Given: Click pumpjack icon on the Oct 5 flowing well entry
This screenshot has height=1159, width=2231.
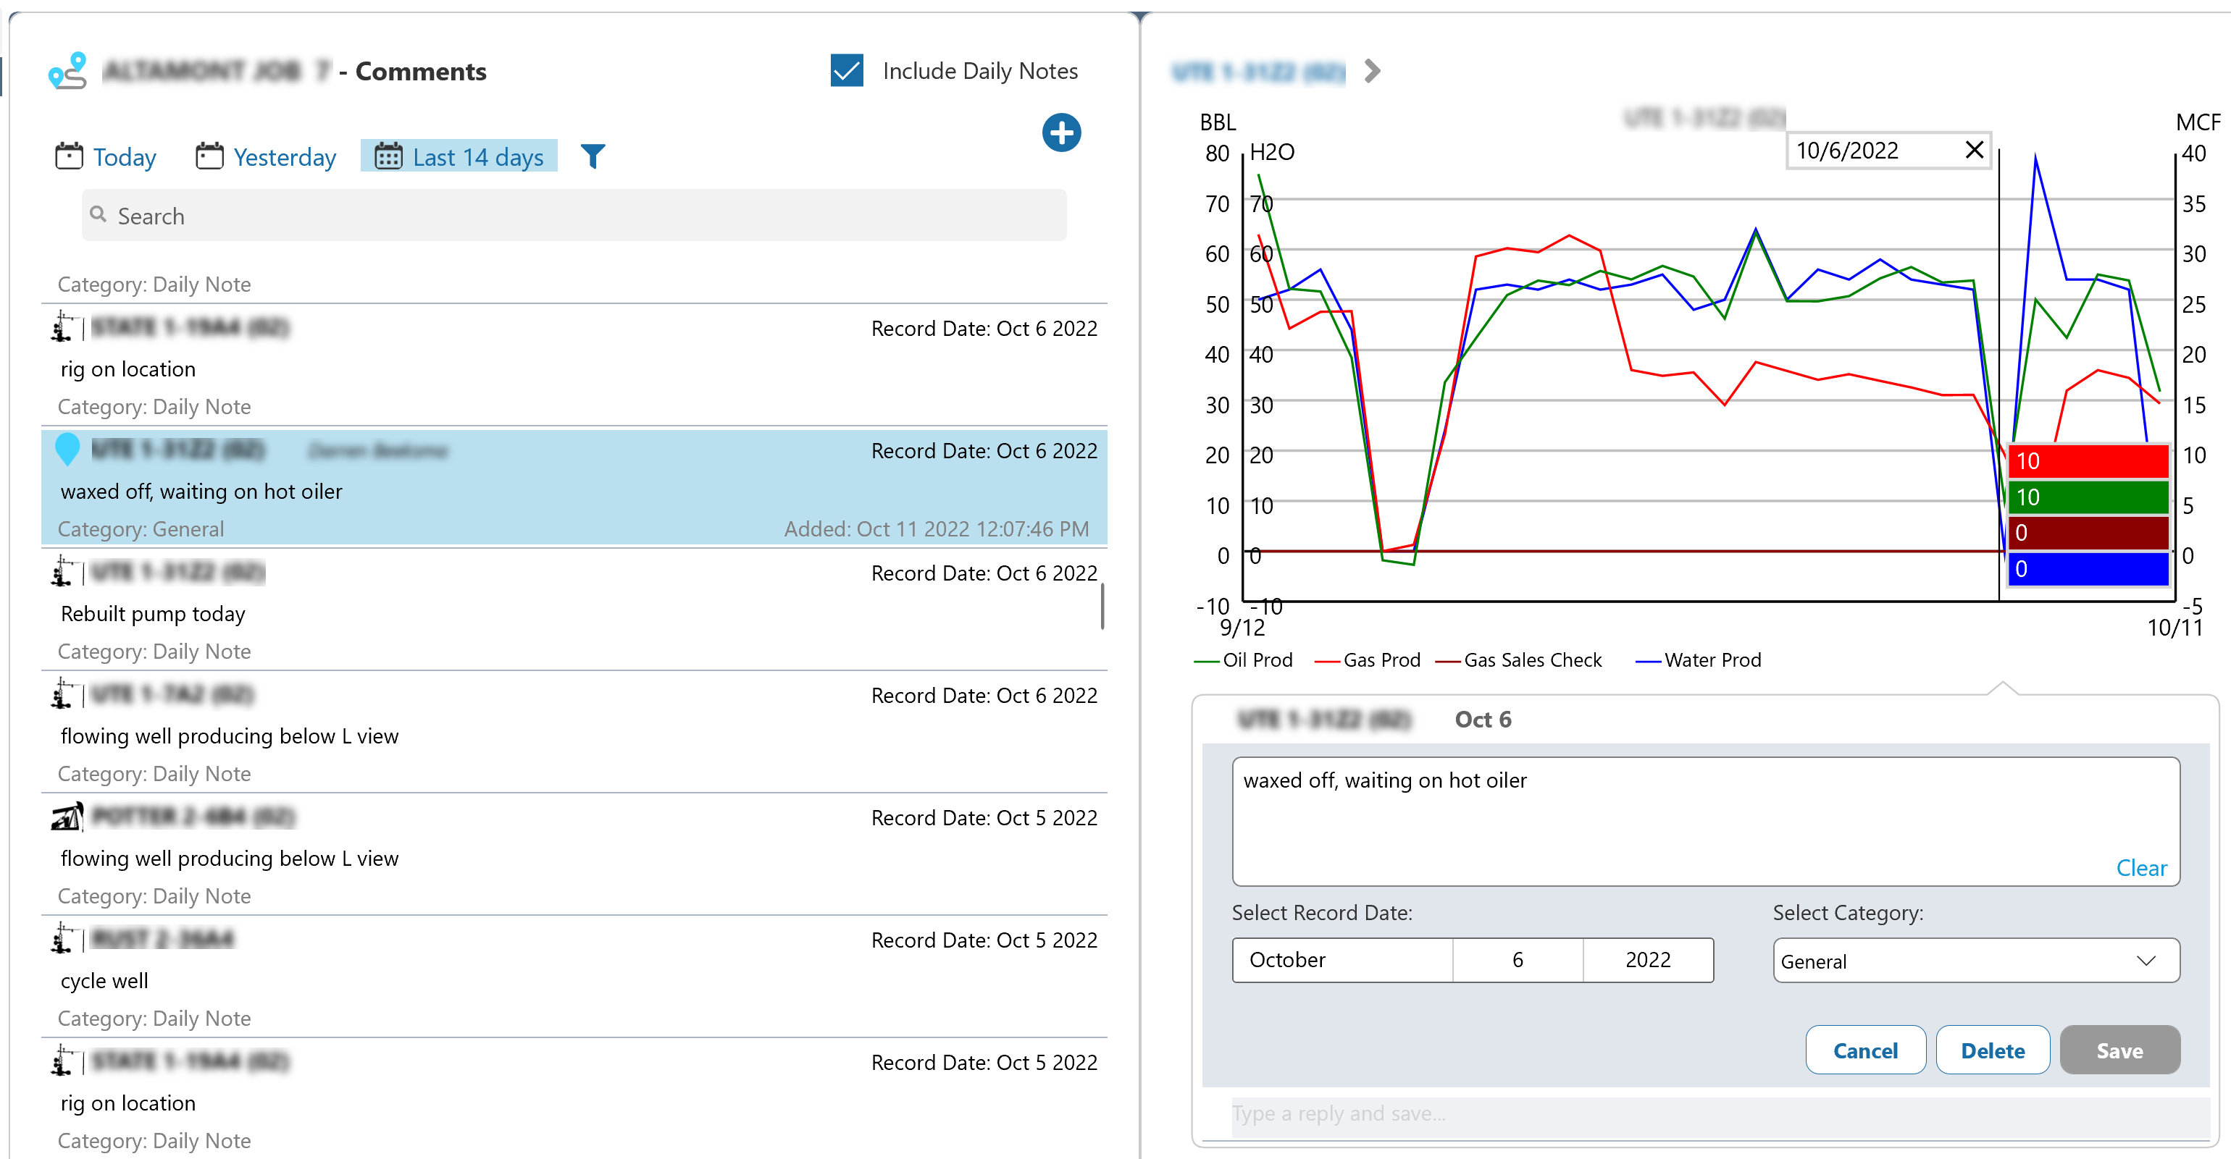Looking at the screenshot, I should coord(66,817).
